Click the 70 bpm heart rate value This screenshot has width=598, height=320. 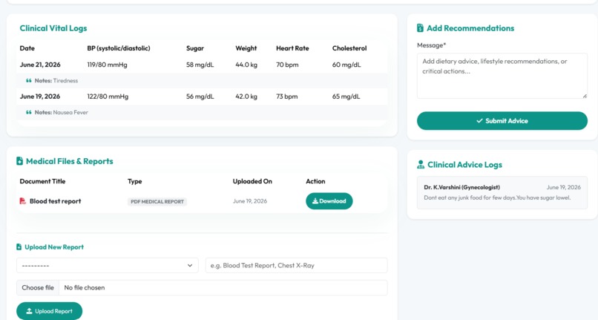(x=287, y=65)
